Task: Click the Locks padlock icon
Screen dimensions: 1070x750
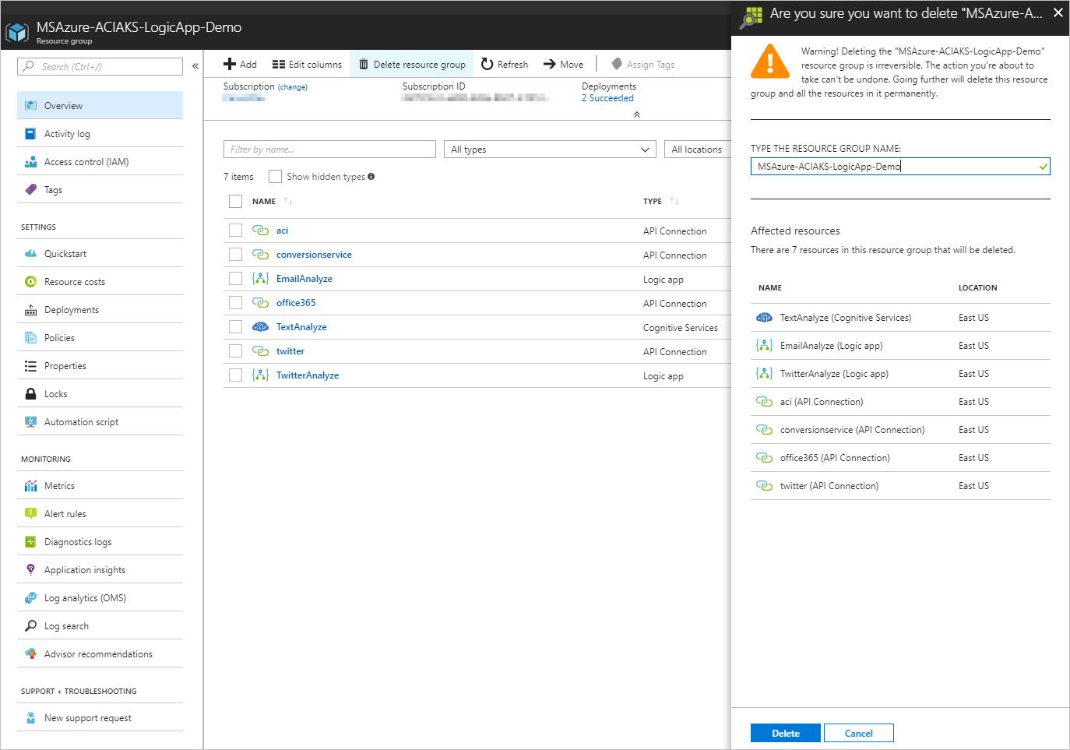Action: (30, 394)
